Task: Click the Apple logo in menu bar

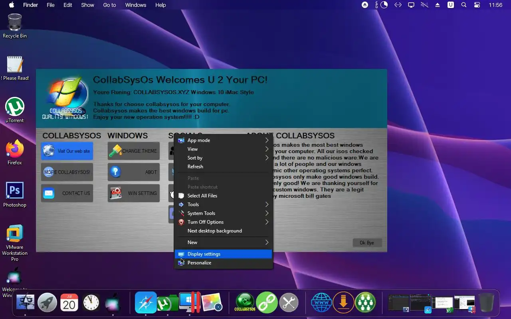Action: (x=11, y=5)
